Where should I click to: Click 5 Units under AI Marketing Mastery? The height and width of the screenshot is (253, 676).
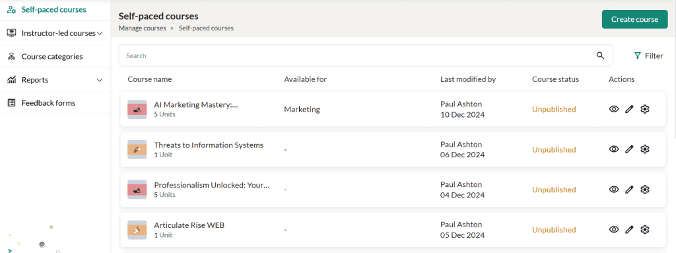pos(164,114)
